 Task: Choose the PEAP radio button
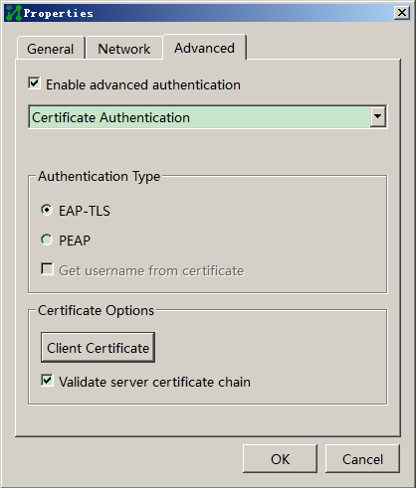(47, 240)
